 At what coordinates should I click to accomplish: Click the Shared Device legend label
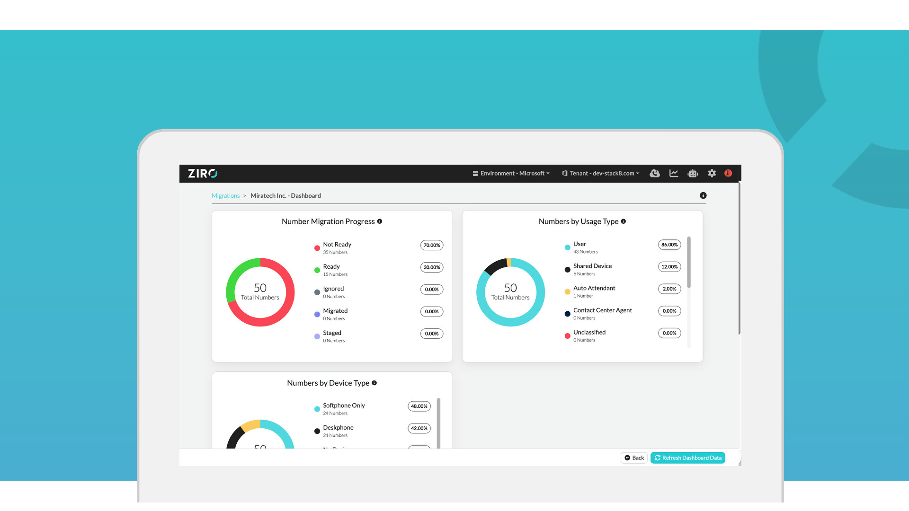(x=592, y=266)
